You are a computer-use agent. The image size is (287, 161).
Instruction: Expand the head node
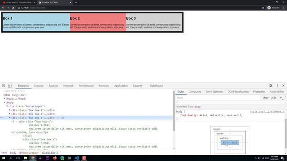pyautogui.click(x=4, y=98)
